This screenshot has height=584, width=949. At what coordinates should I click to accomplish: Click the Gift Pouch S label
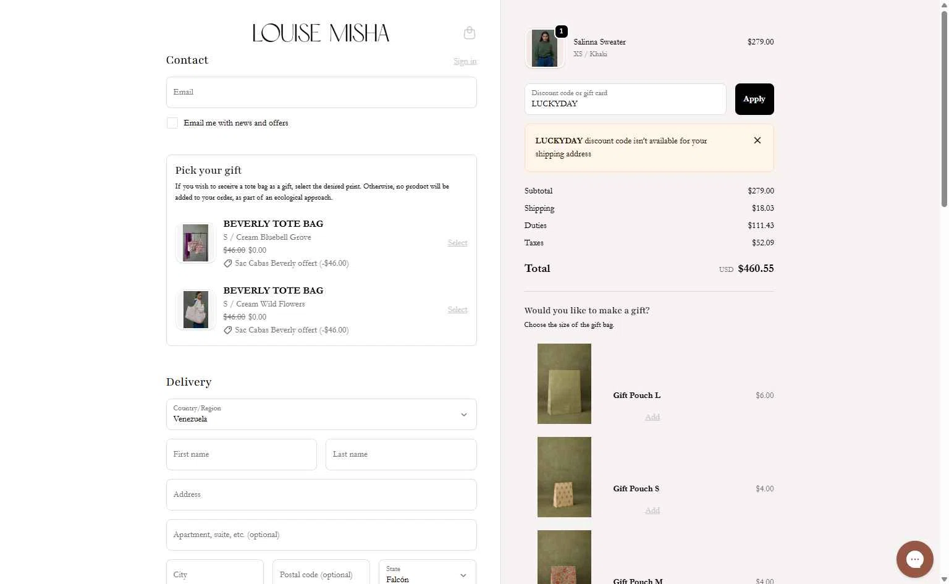click(636, 489)
